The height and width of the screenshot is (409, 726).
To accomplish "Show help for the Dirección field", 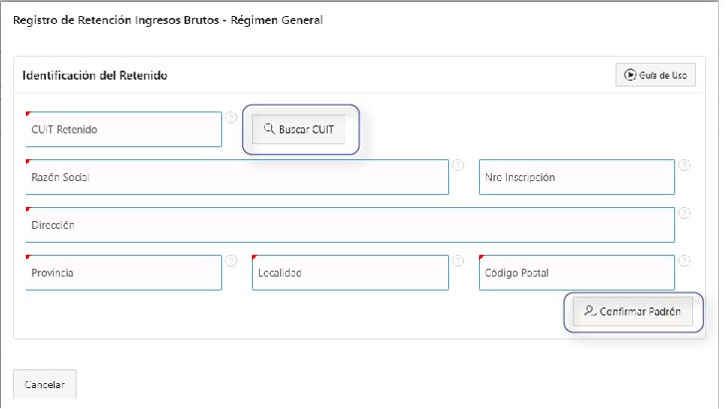I will (684, 213).
